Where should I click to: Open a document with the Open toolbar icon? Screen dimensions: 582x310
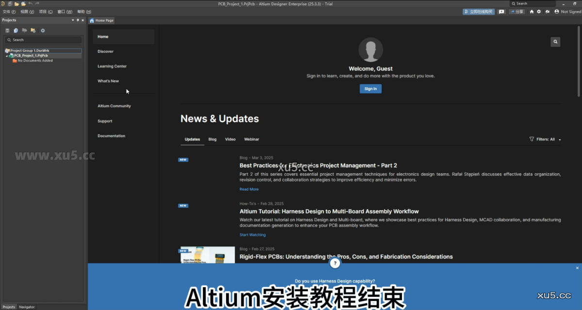(x=16, y=3)
